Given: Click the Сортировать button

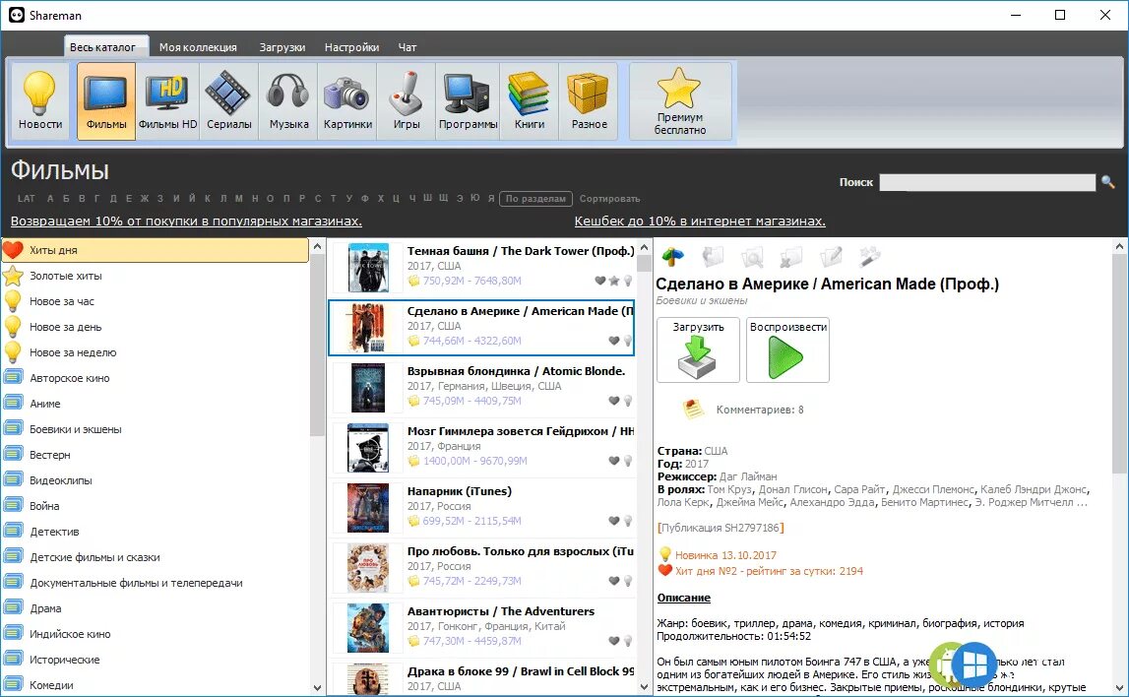Looking at the screenshot, I should (610, 199).
